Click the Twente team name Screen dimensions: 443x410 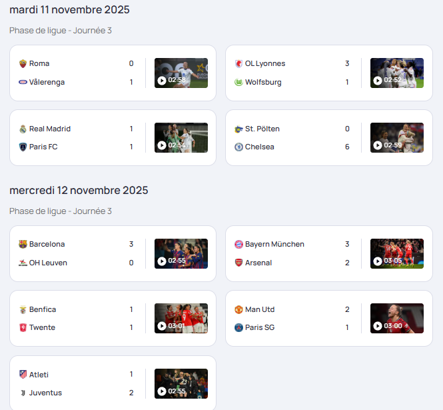(42, 327)
